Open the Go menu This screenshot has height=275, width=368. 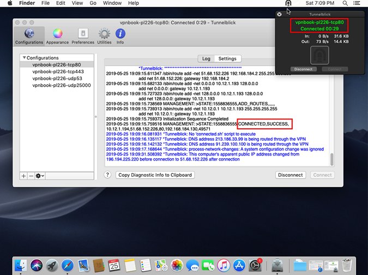pyautogui.click(x=93, y=3)
